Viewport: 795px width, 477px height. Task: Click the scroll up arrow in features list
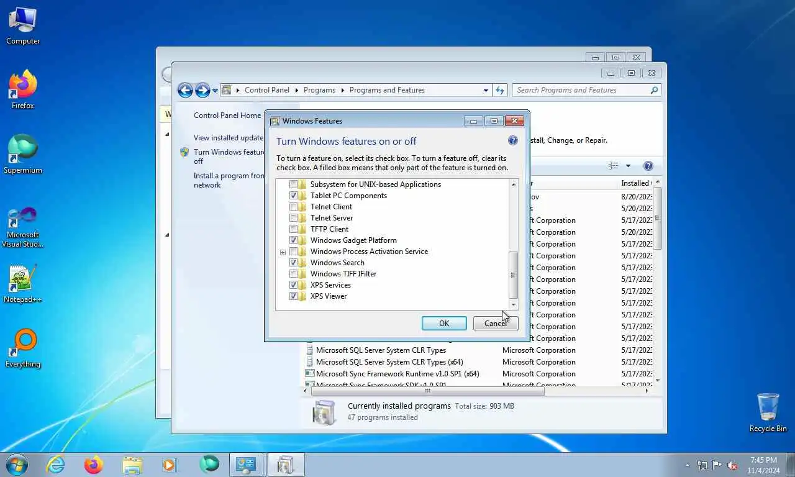click(x=514, y=184)
